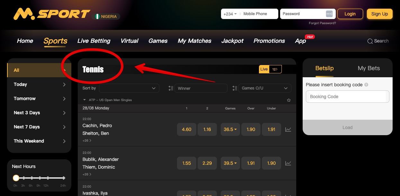Bet on Shelton to win at 1.16

click(x=207, y=129)
